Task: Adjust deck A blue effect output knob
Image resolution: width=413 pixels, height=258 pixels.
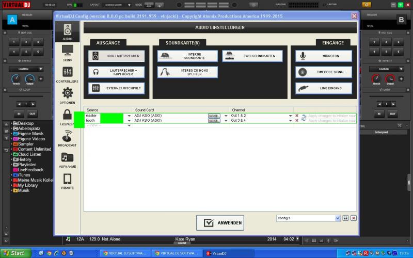Action: pos(29,78)
